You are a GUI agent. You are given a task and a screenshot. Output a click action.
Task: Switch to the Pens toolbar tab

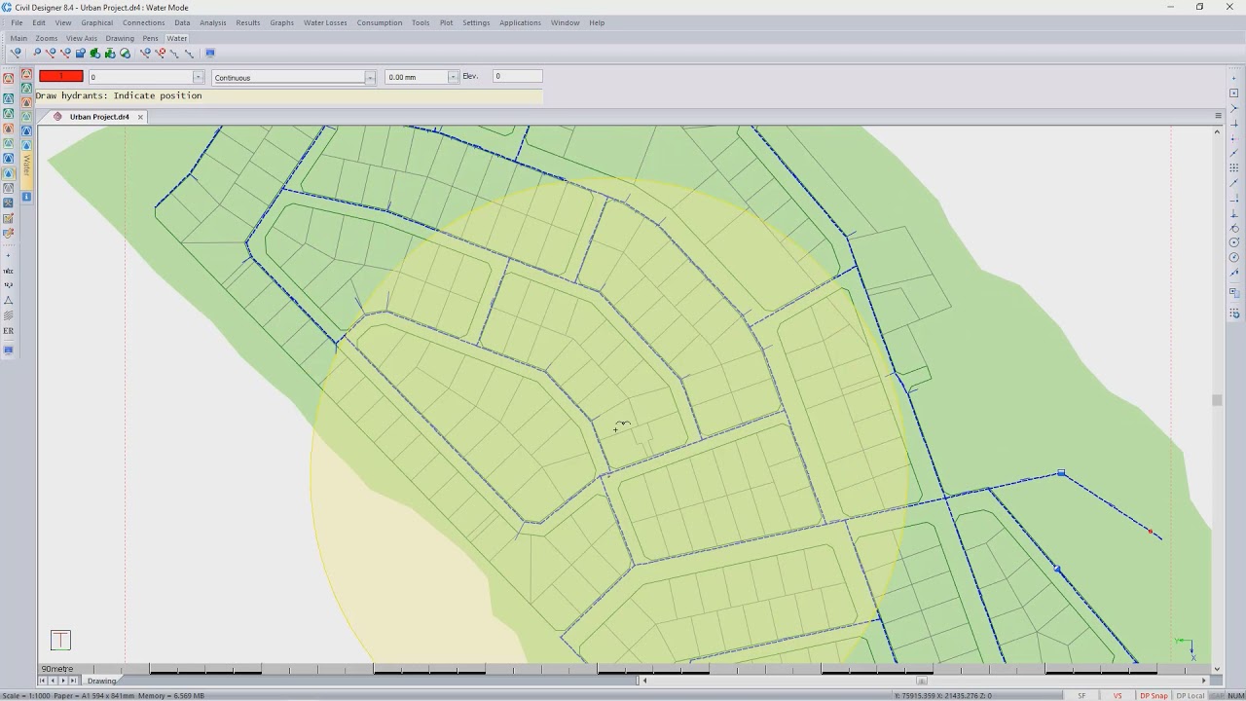pyautogui.click(x=150, y=38)
